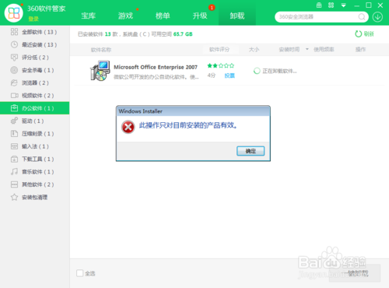The height and width of the screenshot is (288, 389).
Task: Click the magnifier search icon
Action: [x=362, y=17]
